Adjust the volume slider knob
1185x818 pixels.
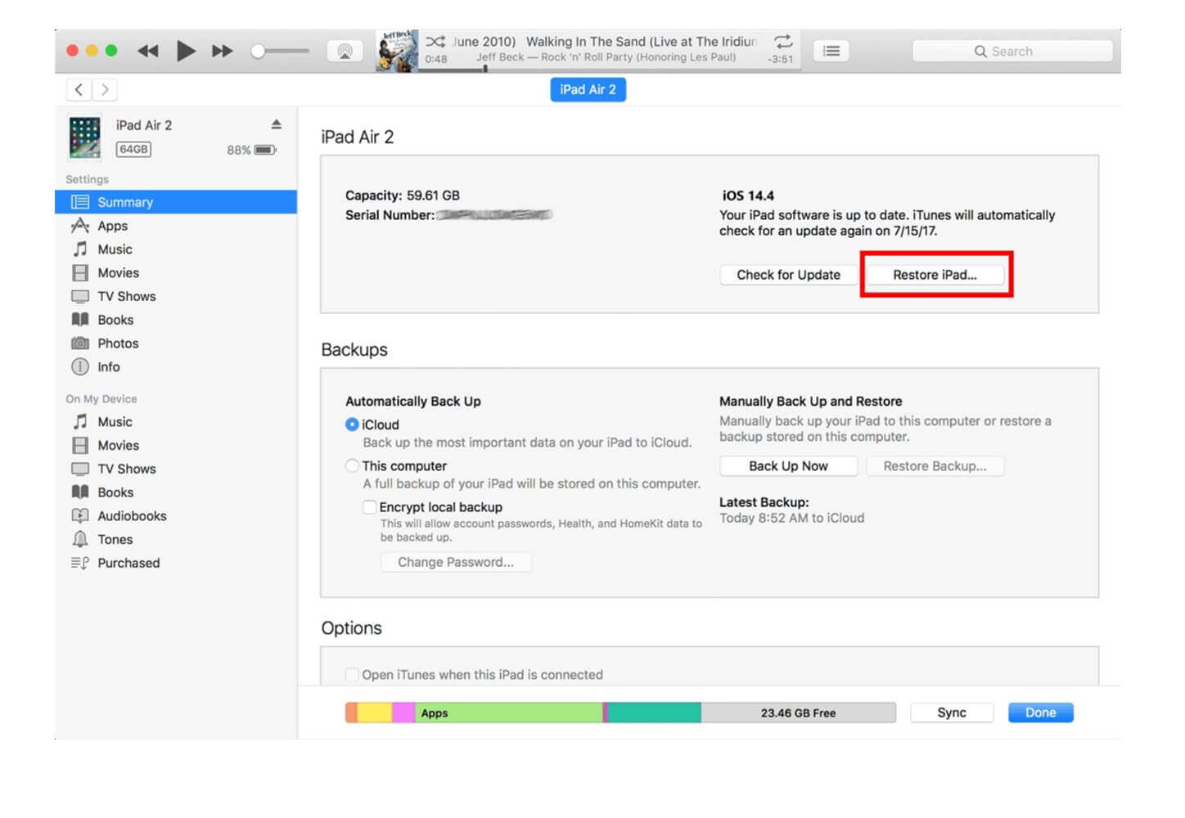pos(258,51)
